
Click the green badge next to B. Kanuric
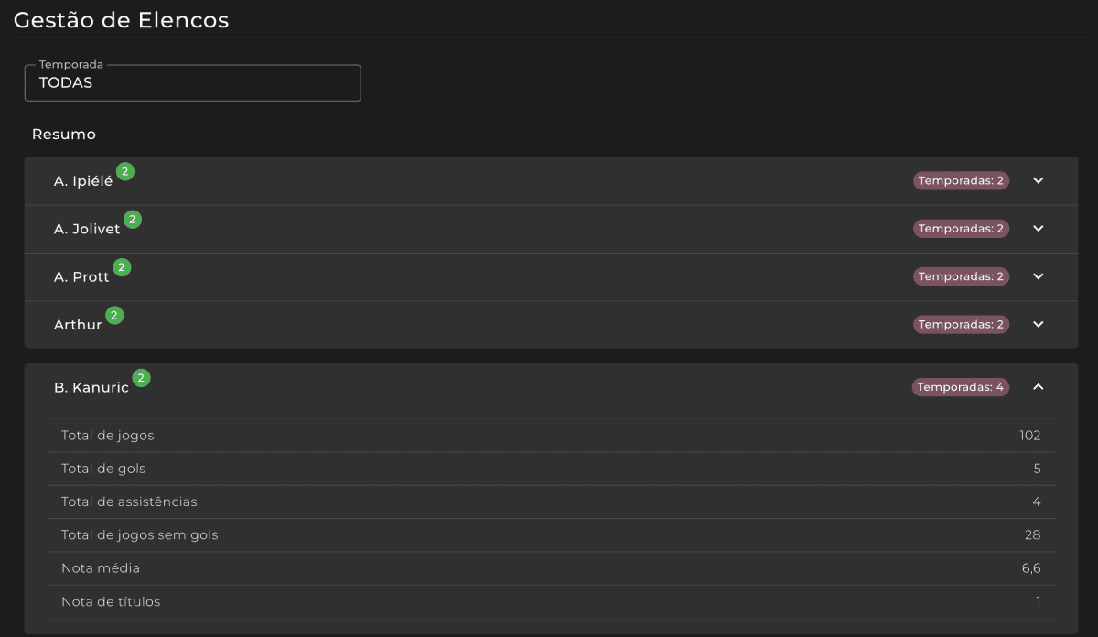[x=141, y=378]
